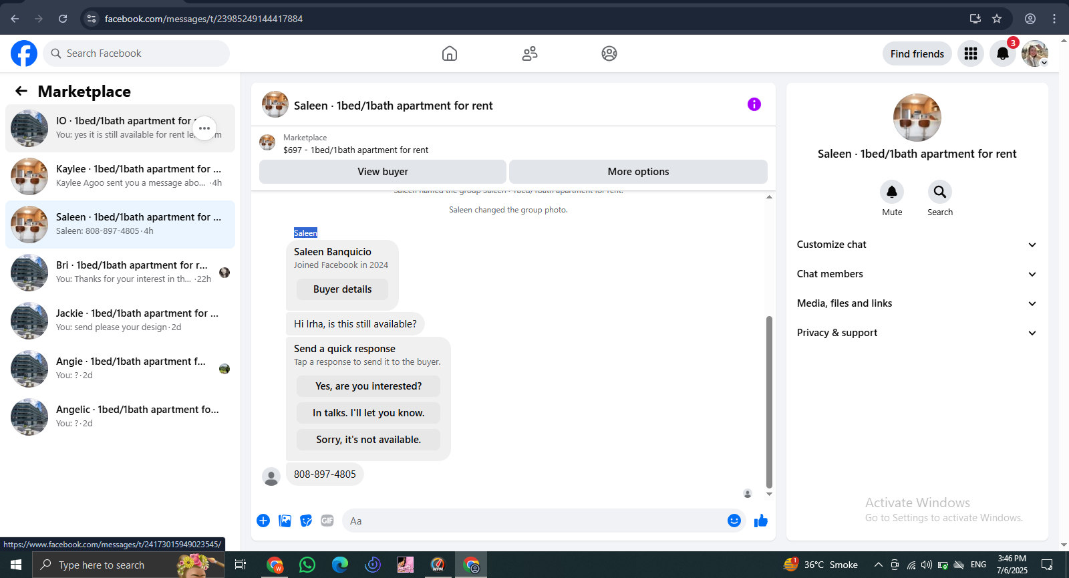Screen dimensions: 1069x578
Task: Click 'Hi Irha, is this still available?' message
Action: [x=355, y=324]
